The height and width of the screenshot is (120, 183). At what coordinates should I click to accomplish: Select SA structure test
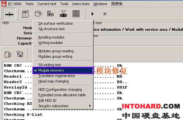pos(63,29)
